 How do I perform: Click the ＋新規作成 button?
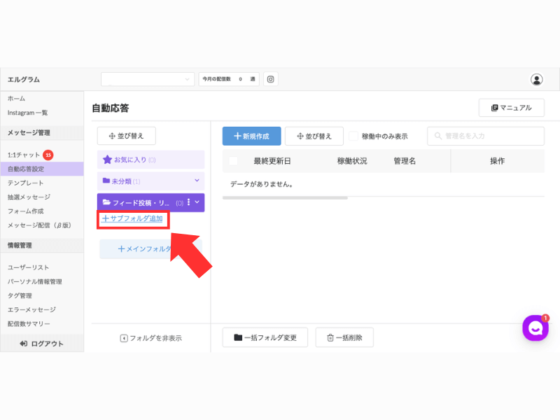(251, 136)
